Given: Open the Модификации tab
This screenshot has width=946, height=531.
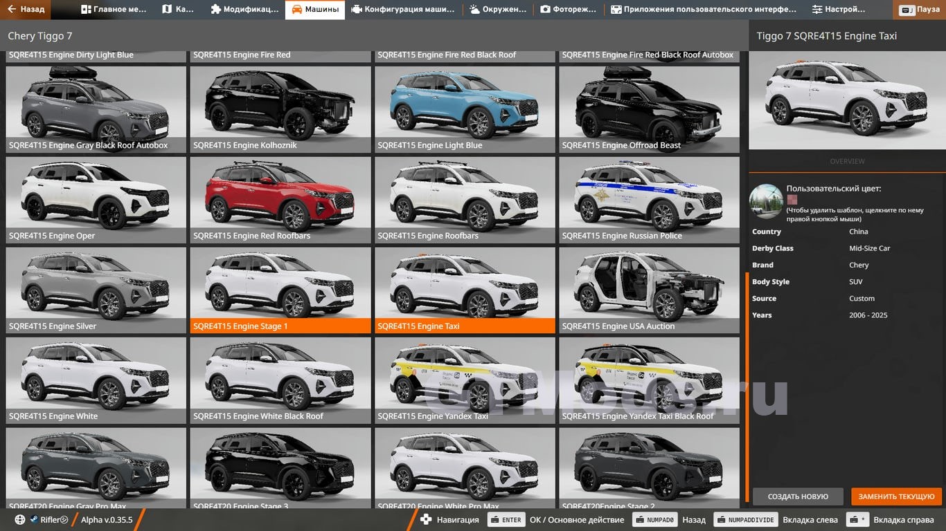Looking at the screenshot, I should (244, 10).
